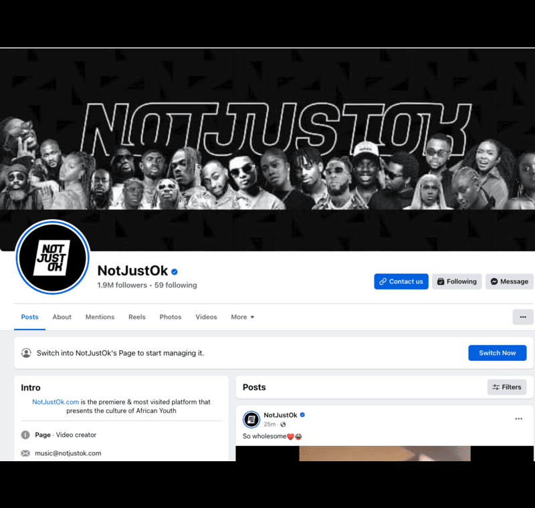This screenshot has height=508, width=535.
Task: Click the globe privacy icon on the post
Action: 283,424
